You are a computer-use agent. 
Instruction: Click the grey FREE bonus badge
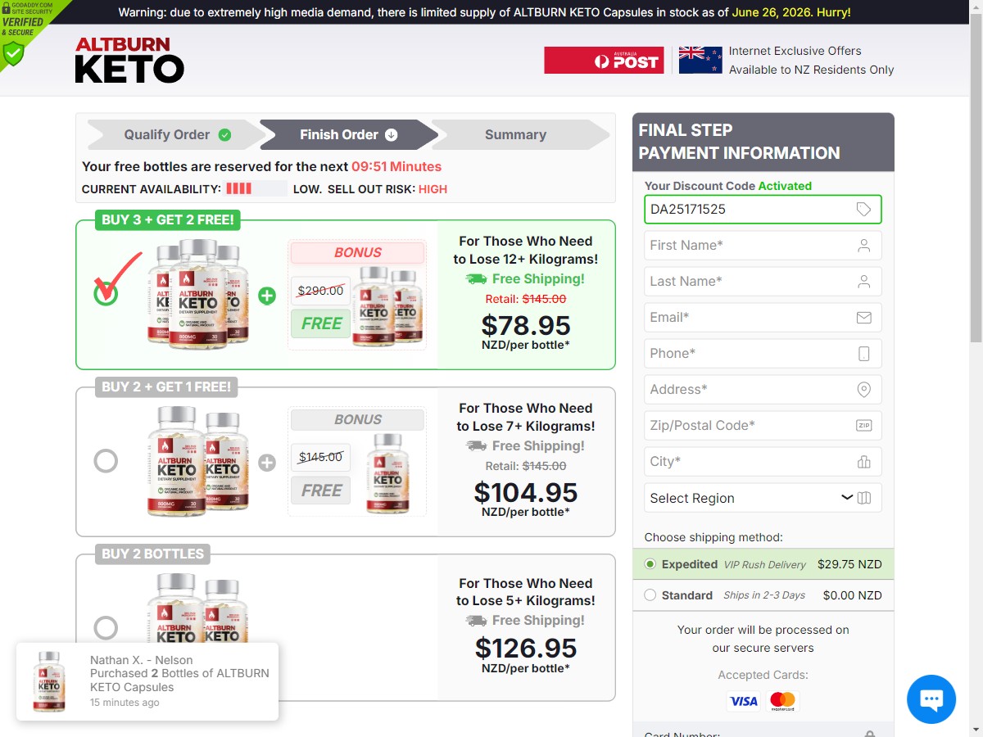pyautogui.click(x=321, y=491)
